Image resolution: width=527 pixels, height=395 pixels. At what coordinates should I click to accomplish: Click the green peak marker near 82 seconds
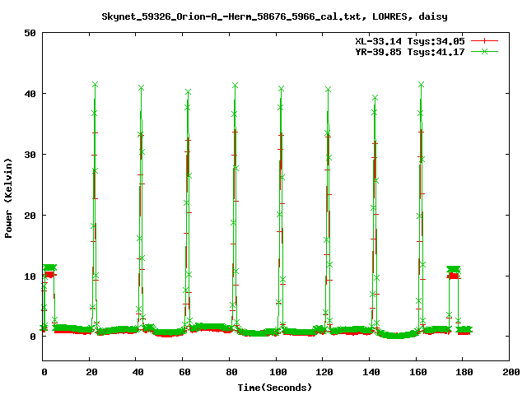coord(235,86)
